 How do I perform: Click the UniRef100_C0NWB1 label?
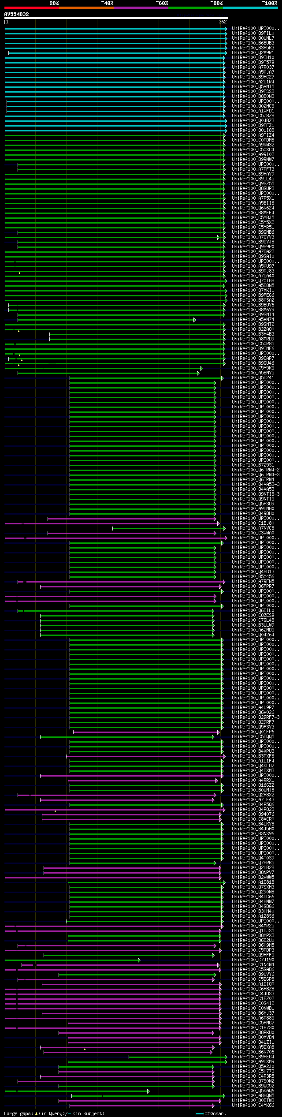coord(253,1008)
